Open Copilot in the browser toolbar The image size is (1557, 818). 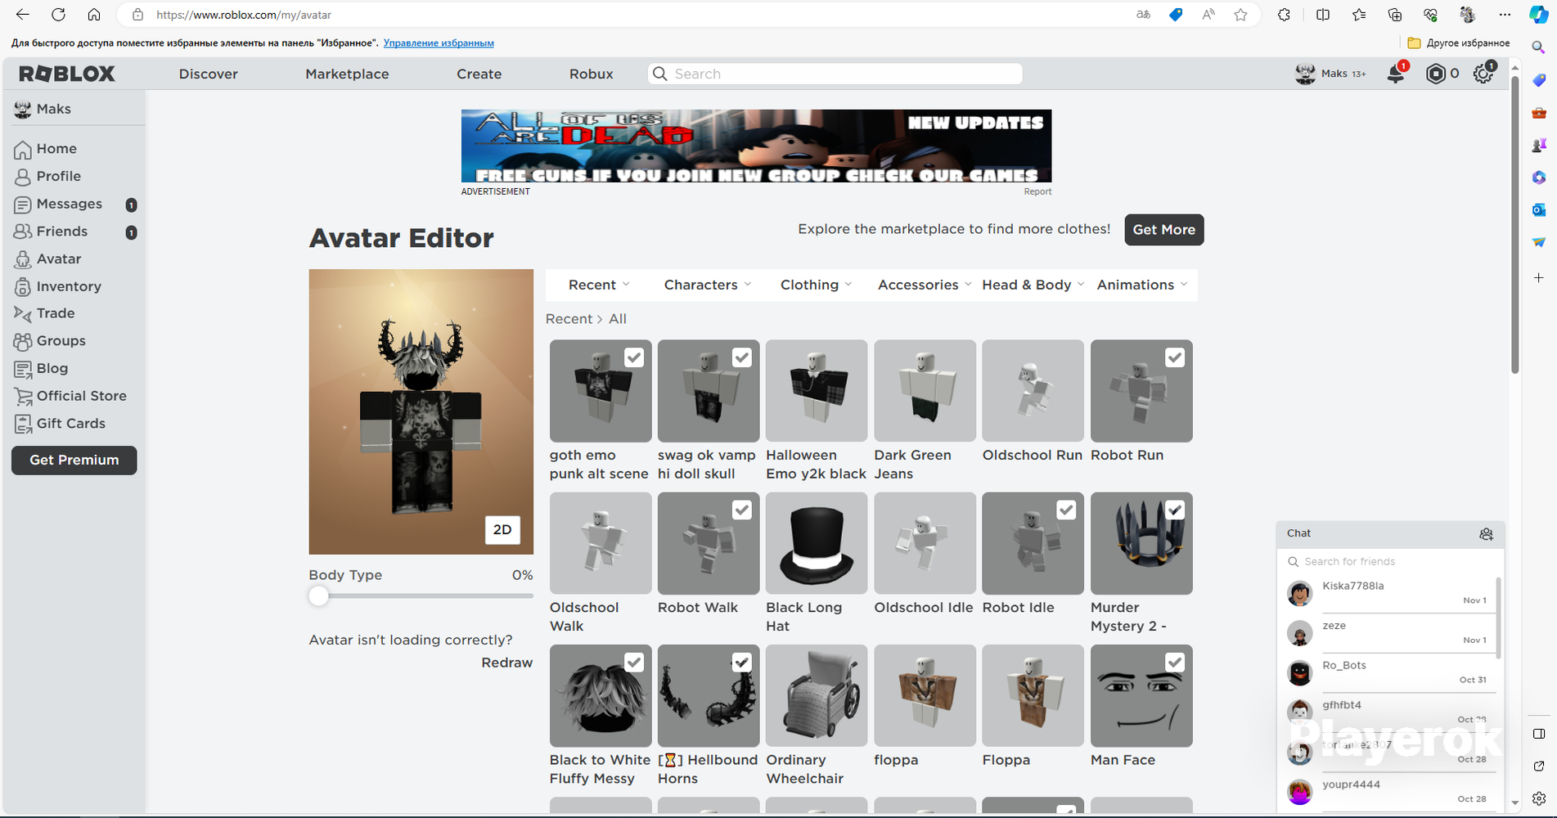[x=1539, y=15]
